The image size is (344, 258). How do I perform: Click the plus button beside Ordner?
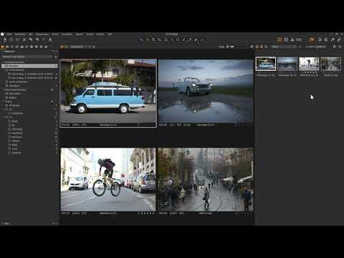click(52, 101)
